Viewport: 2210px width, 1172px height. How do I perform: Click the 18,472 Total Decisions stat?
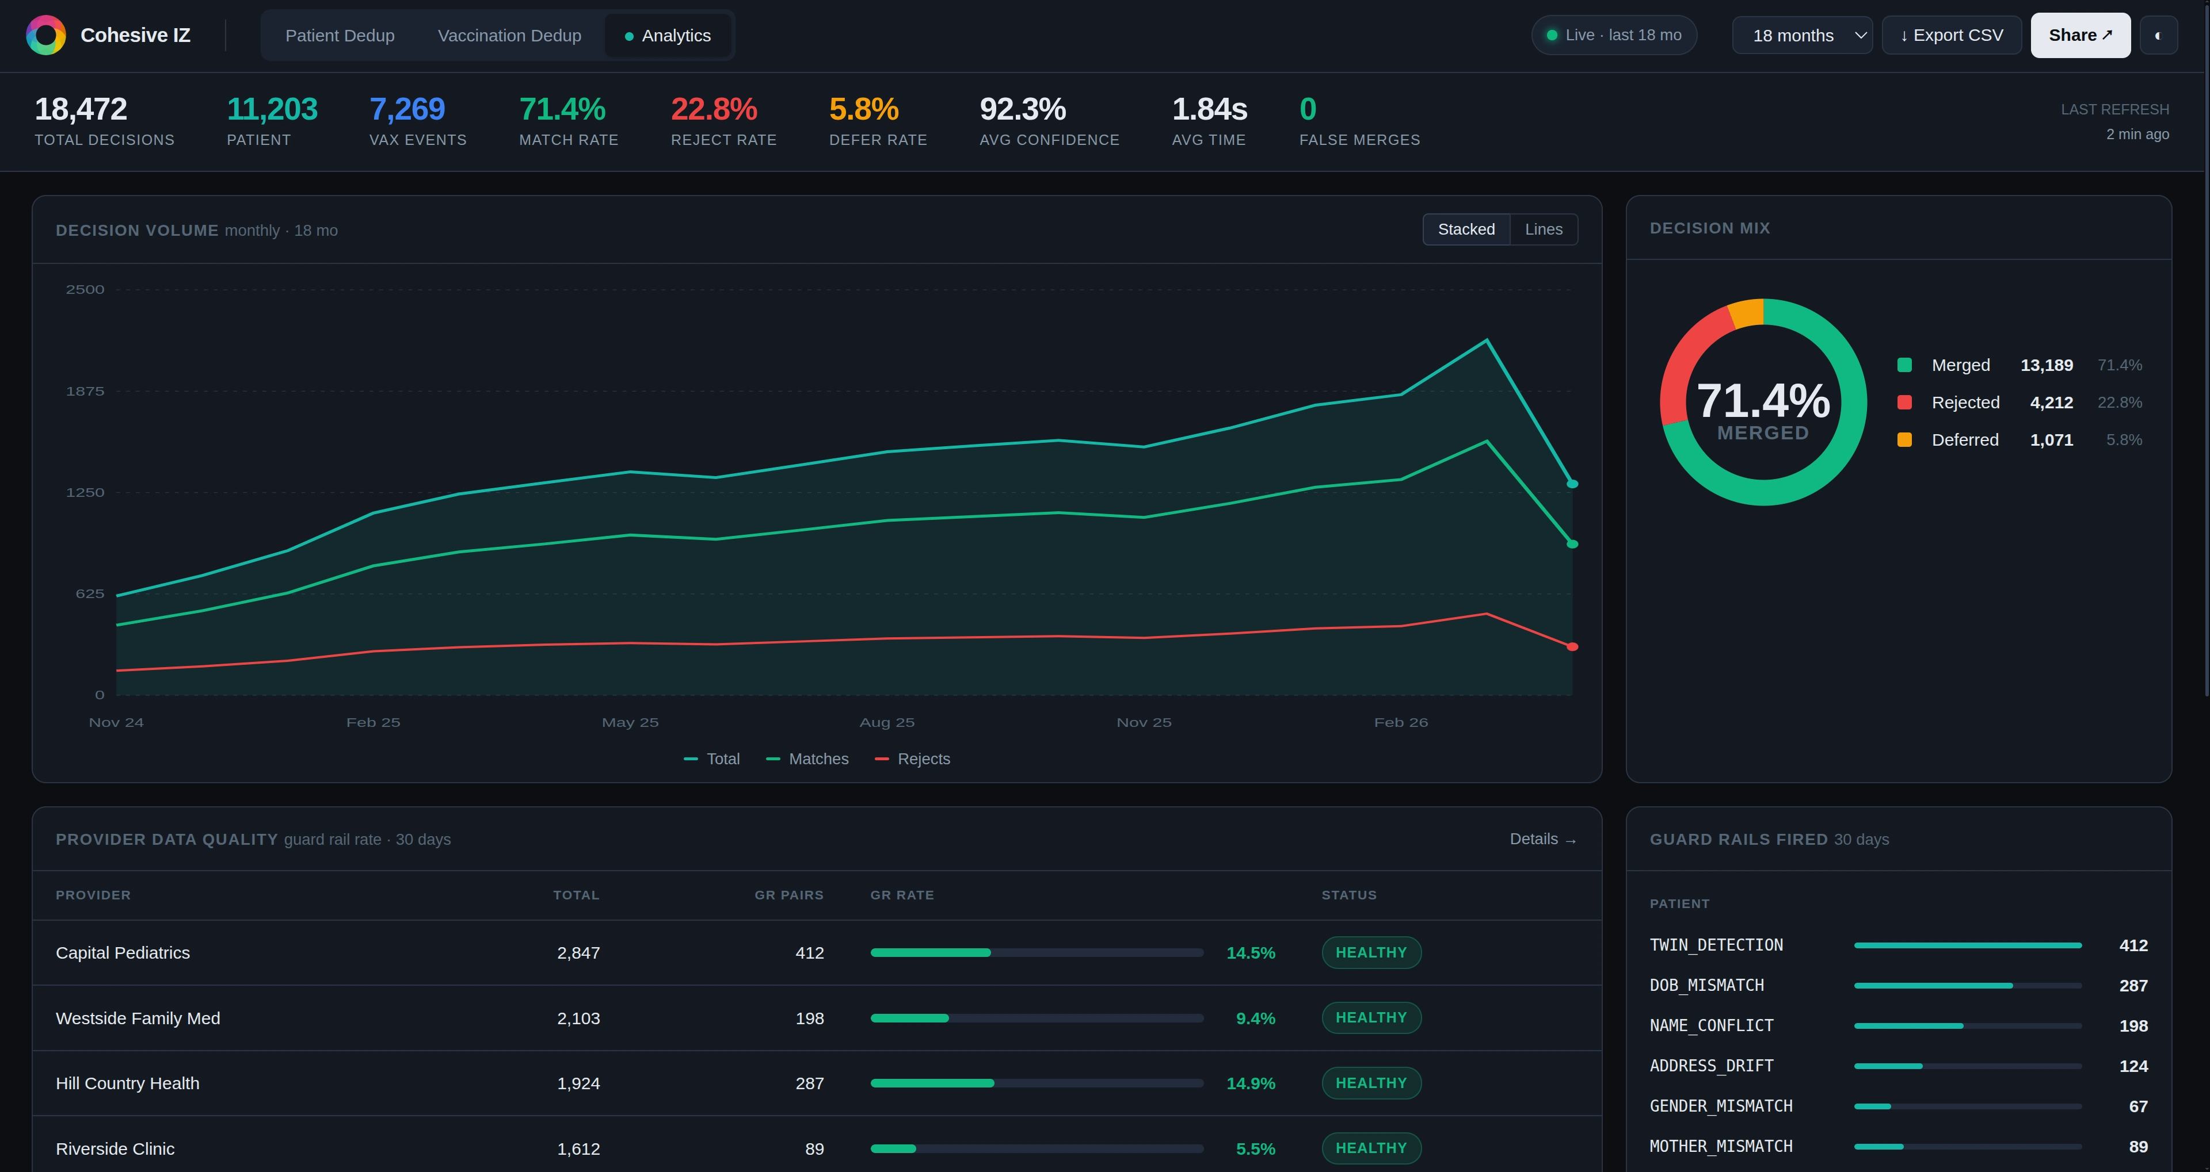tap(104, 120)
